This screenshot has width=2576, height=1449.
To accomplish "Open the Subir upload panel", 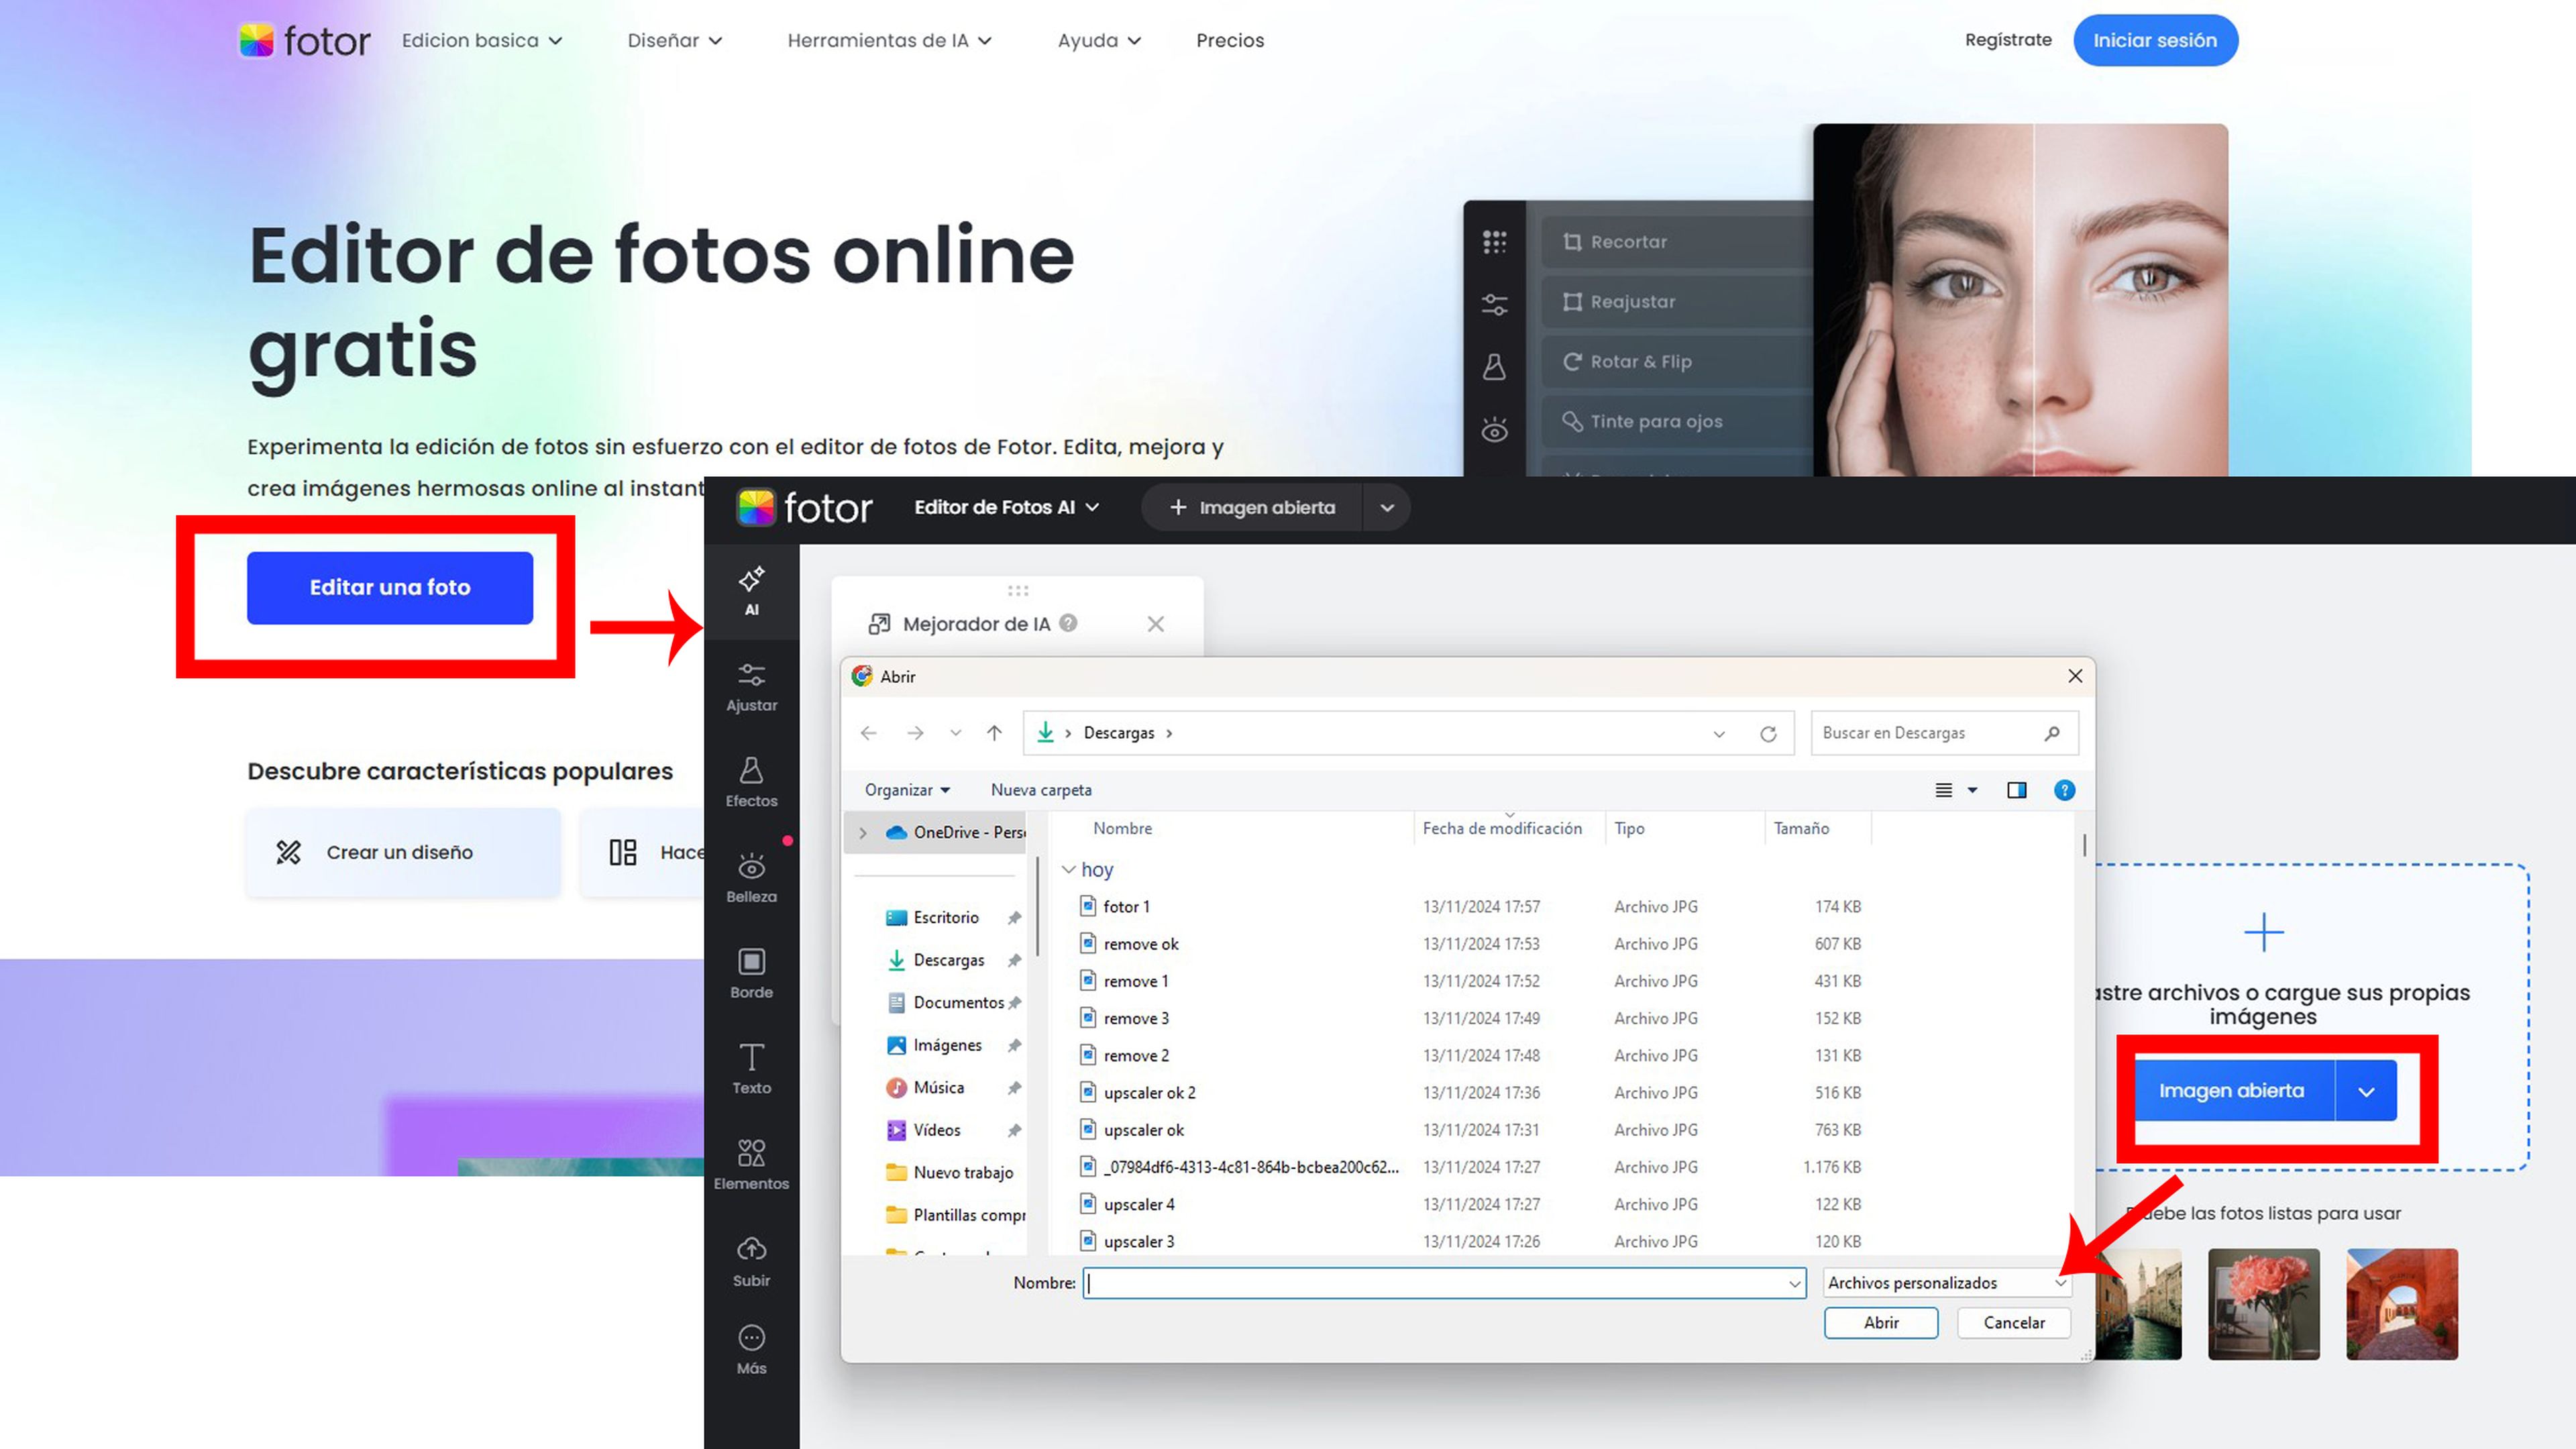I will coord(751,1261).
